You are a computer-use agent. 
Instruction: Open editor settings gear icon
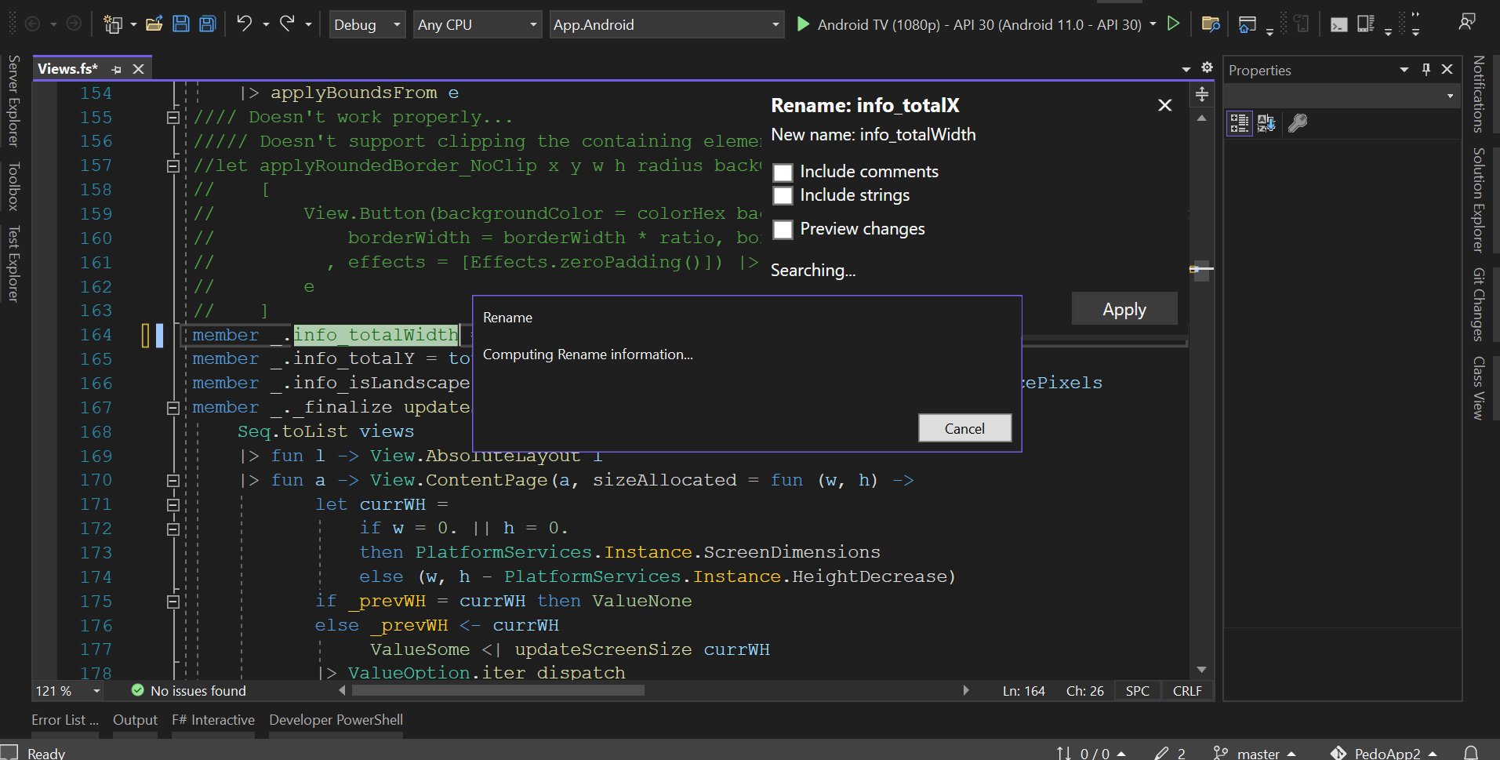[x=1207, y=67]
